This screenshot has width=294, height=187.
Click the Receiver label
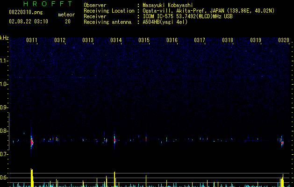[x=95, y=16]
